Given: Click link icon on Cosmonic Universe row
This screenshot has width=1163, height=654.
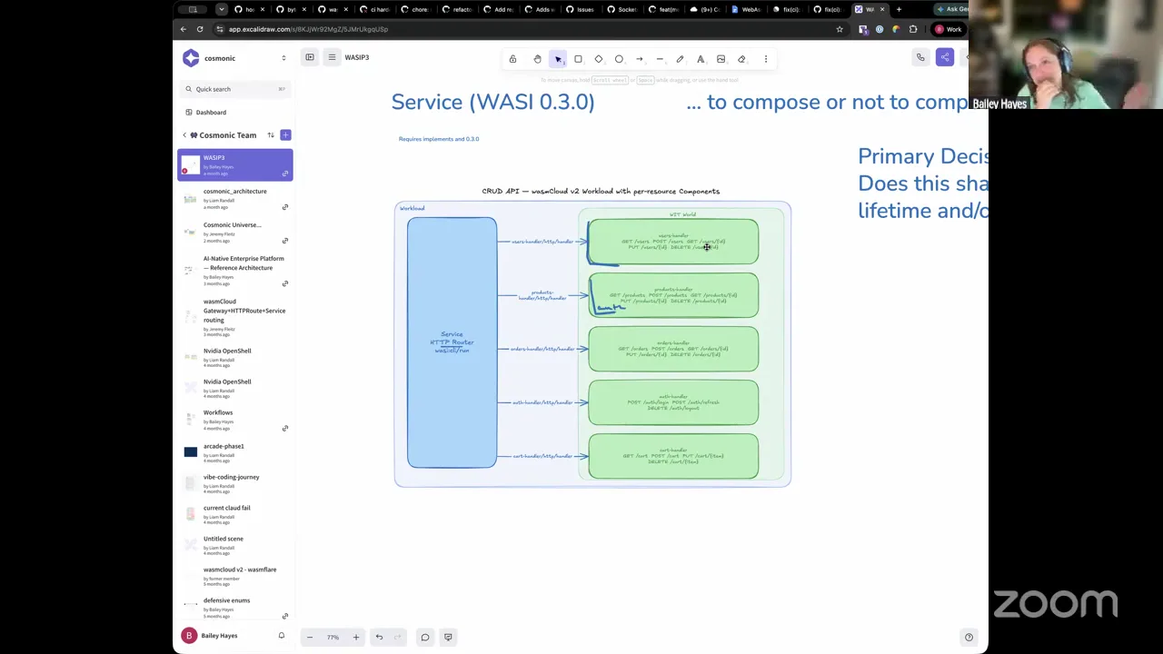Looking at the screenshot, I should coord(285,241).
